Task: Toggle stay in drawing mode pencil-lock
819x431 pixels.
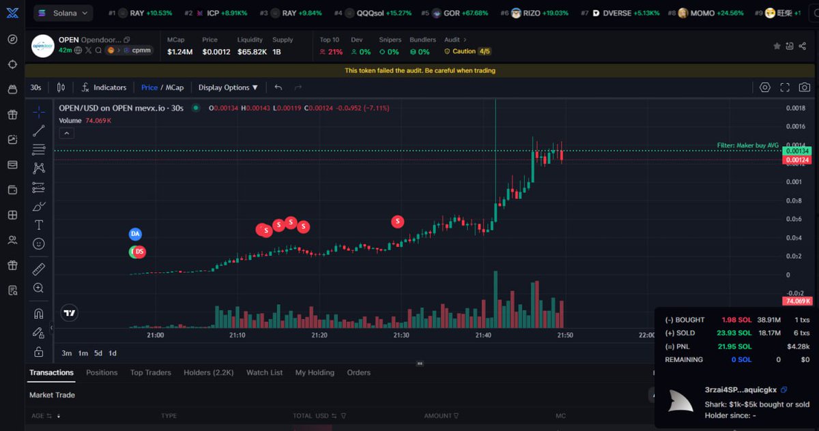Action: [39, 332]
